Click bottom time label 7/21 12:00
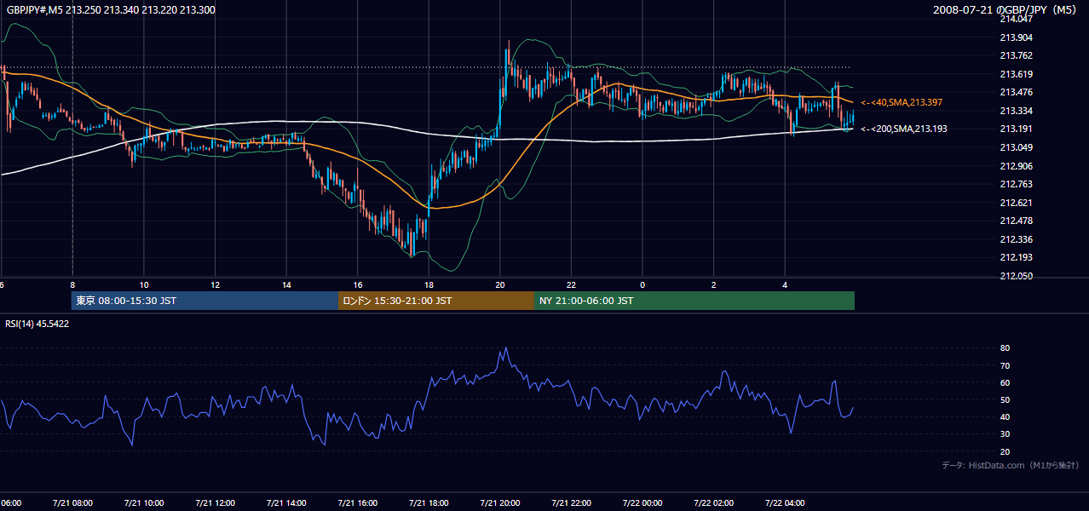The height and width of the screenshot is (511, 1089). [215, 503]
